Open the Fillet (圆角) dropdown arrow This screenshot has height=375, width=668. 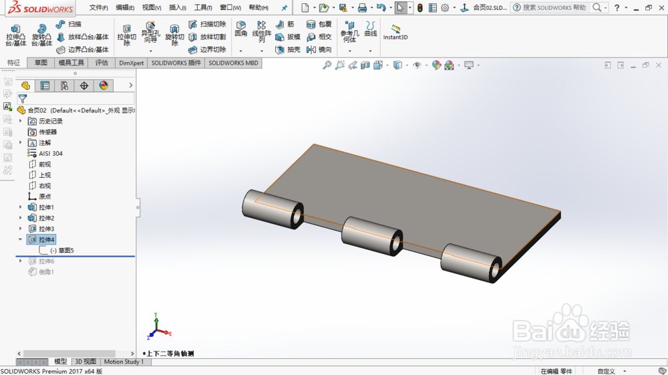coord(240,51)
